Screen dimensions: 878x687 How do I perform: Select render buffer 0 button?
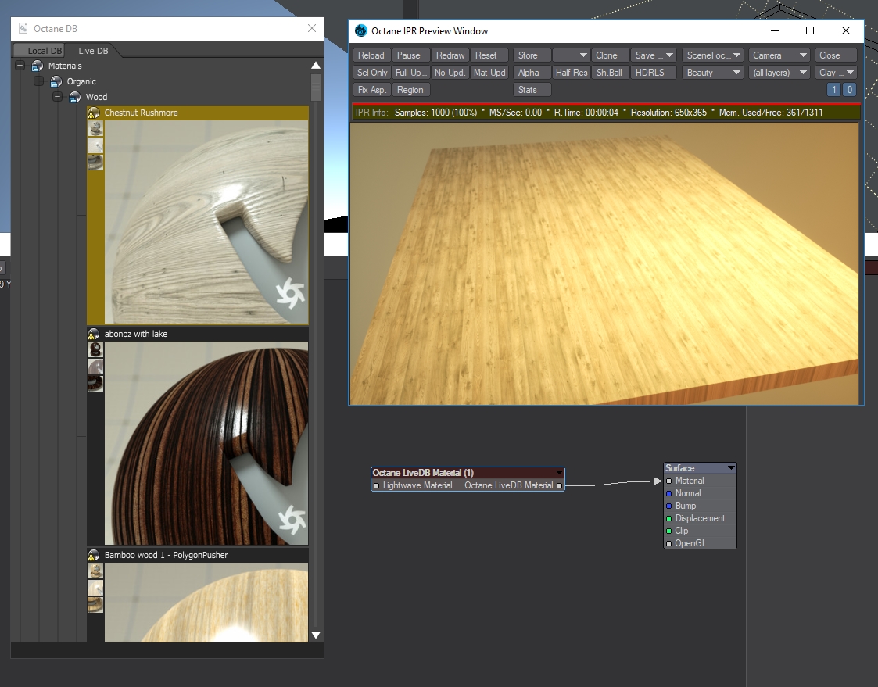849,90
